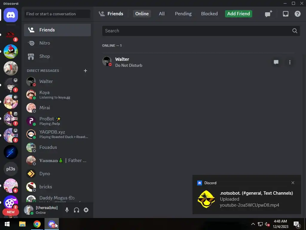306x230 pixels.
Task: Switch to the Blocked tab
Action: 209,14
